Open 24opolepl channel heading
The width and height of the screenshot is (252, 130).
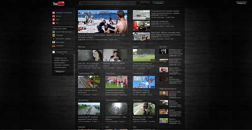click(110, 73)
